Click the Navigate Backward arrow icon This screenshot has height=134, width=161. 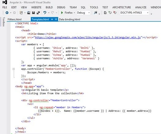pos(7,13)
